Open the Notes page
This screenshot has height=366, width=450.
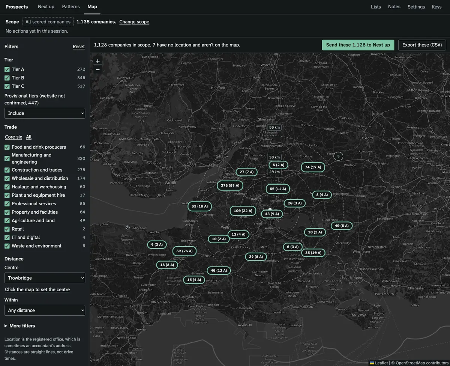394,7
